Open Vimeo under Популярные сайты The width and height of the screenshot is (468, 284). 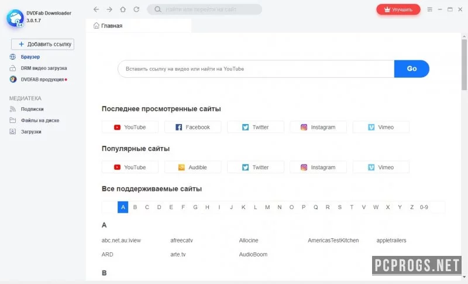point(381,167)
